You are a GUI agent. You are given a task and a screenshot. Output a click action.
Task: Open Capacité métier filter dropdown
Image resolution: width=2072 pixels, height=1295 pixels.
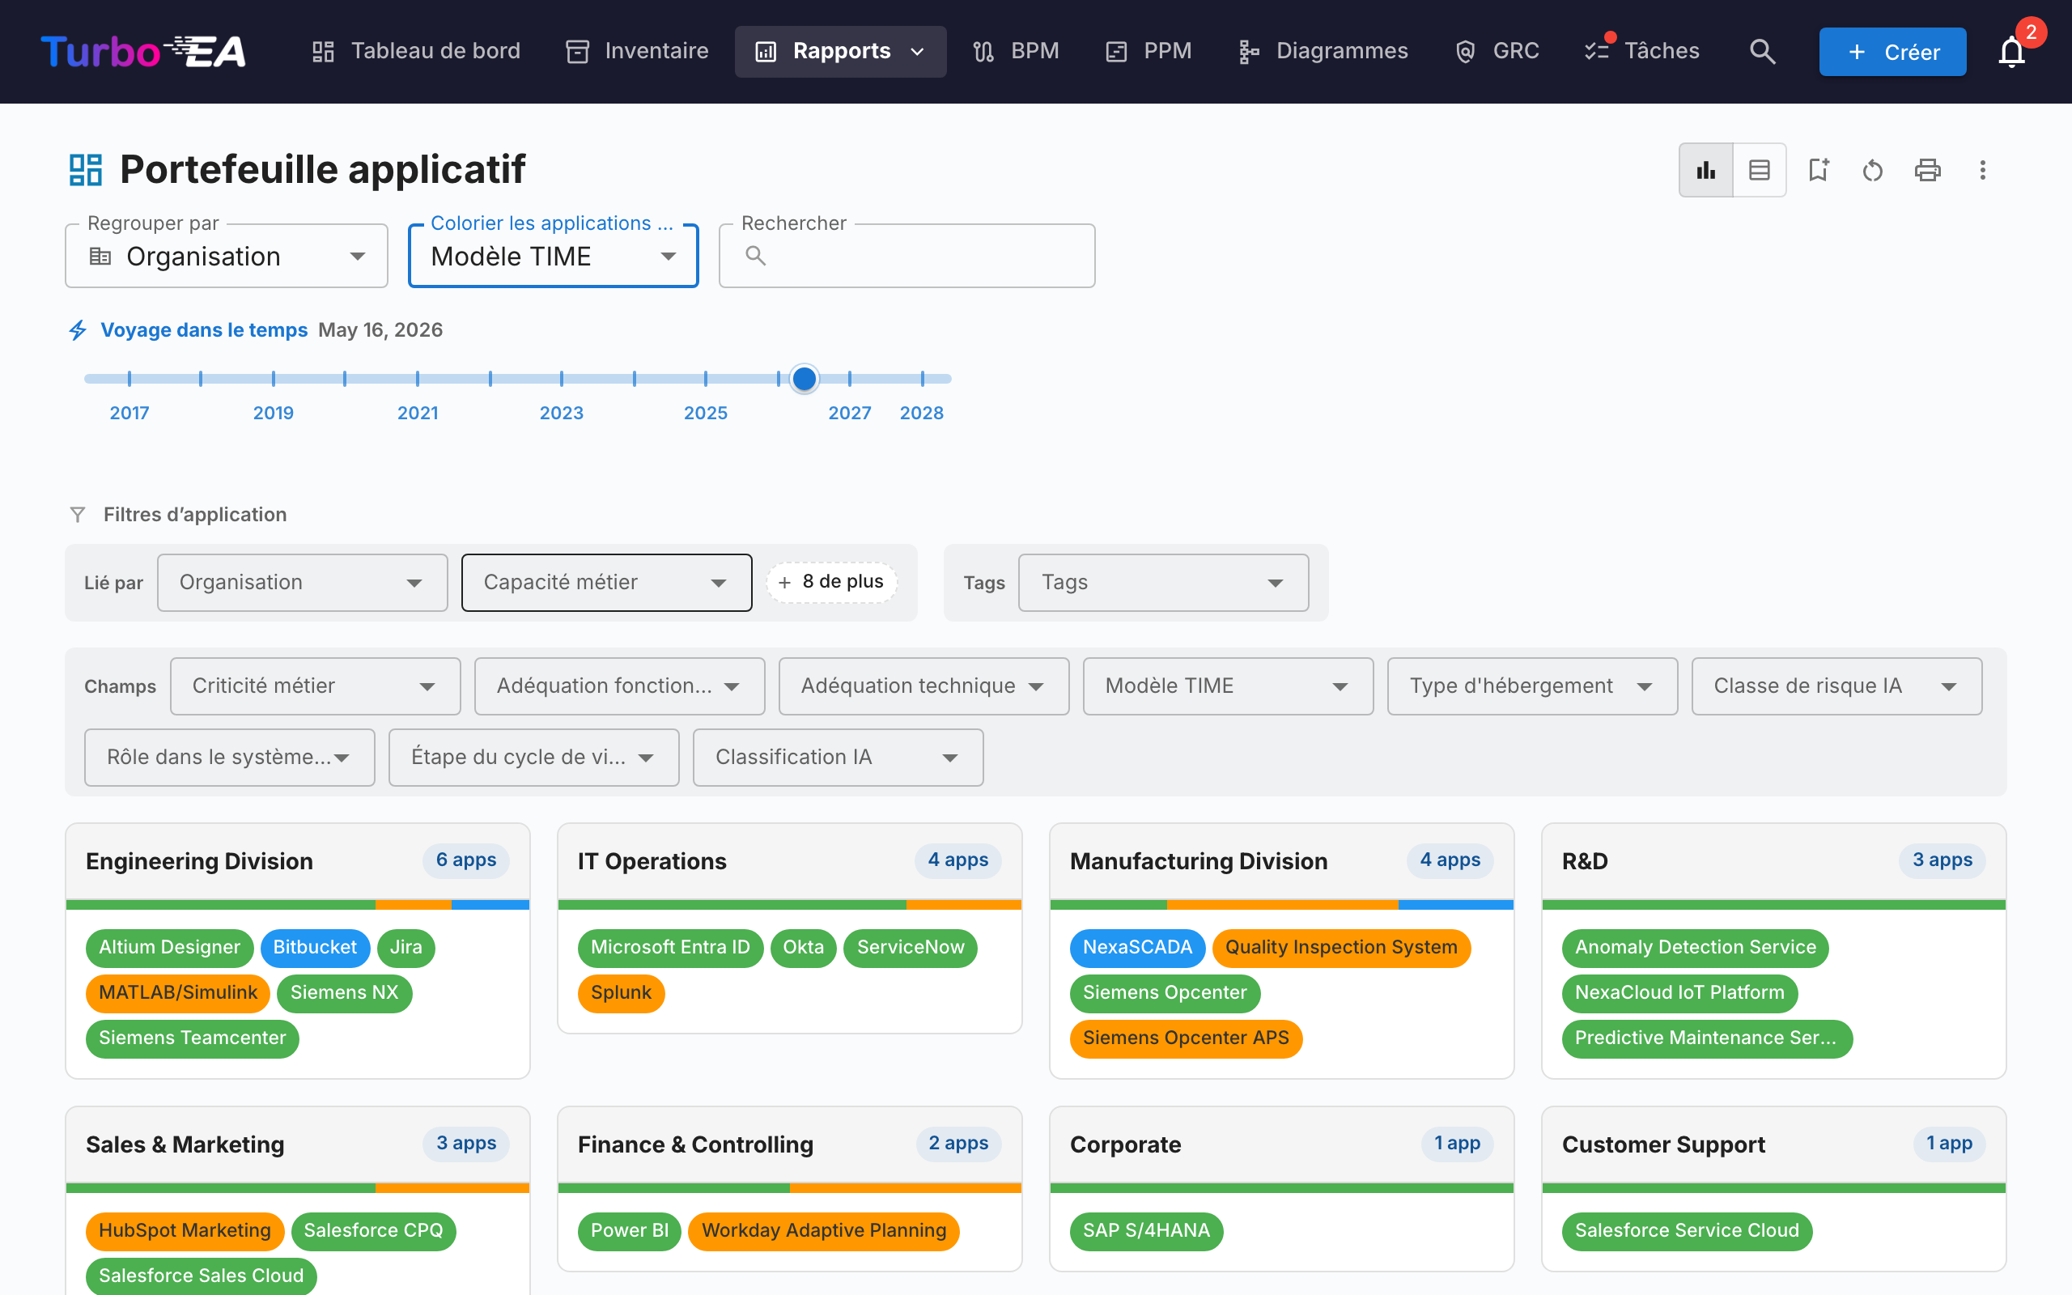tap(606, 583)
